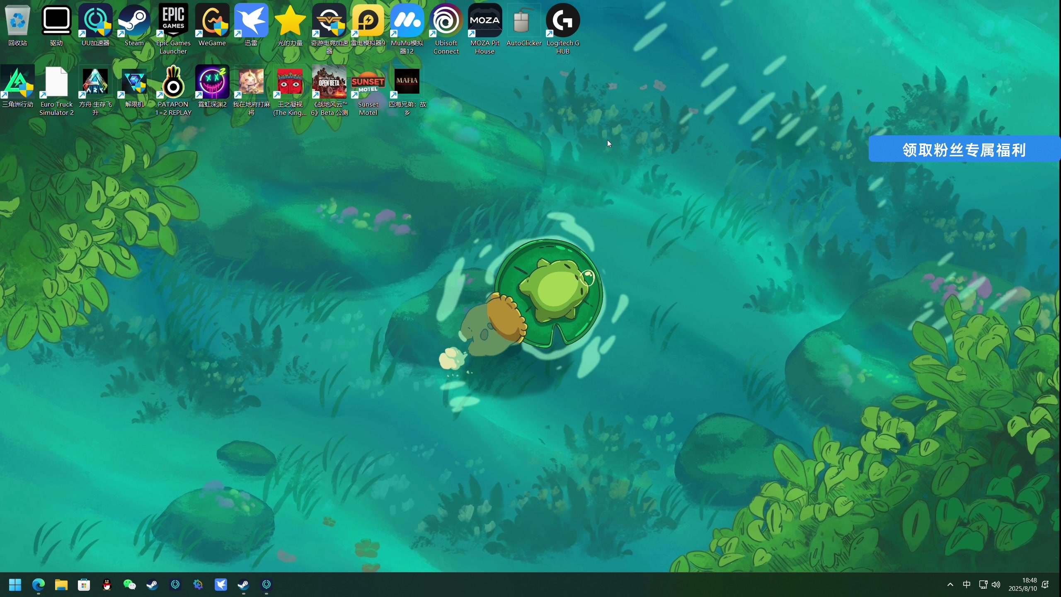Select the AutoClicker mouse icon
The height and width of the screenshot is (597, 1061).
[x=524, y=26]
